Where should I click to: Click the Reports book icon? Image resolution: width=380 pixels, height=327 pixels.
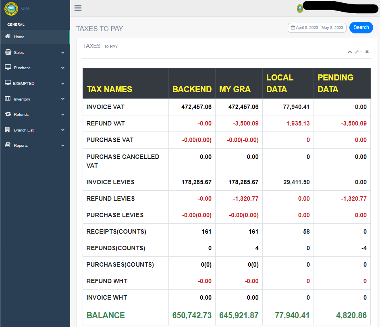[x=7, y=145]
